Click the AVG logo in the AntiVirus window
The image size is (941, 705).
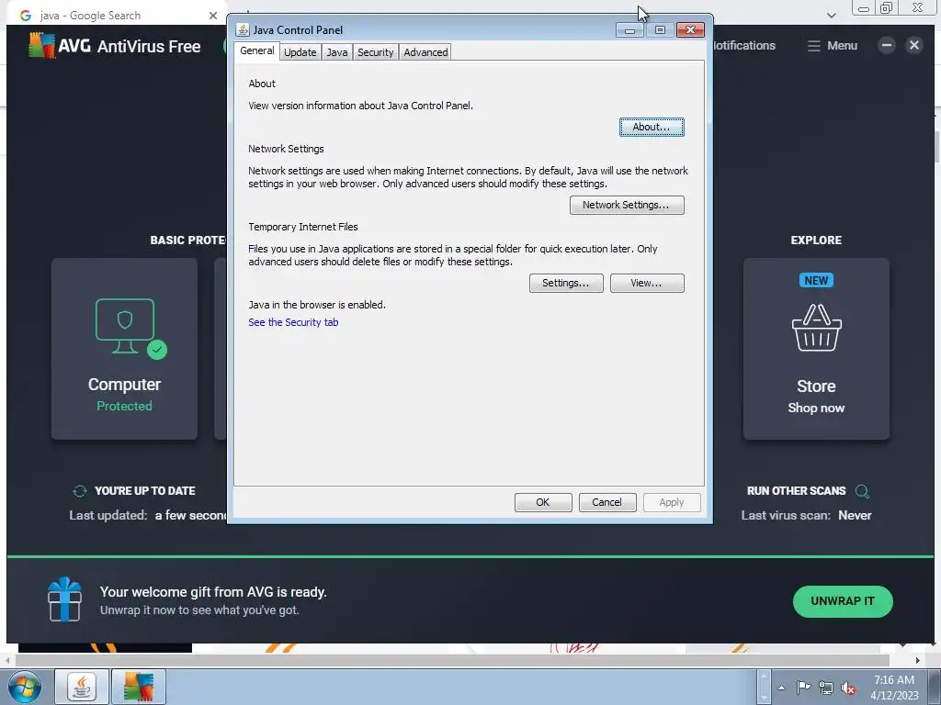[41, 46]
